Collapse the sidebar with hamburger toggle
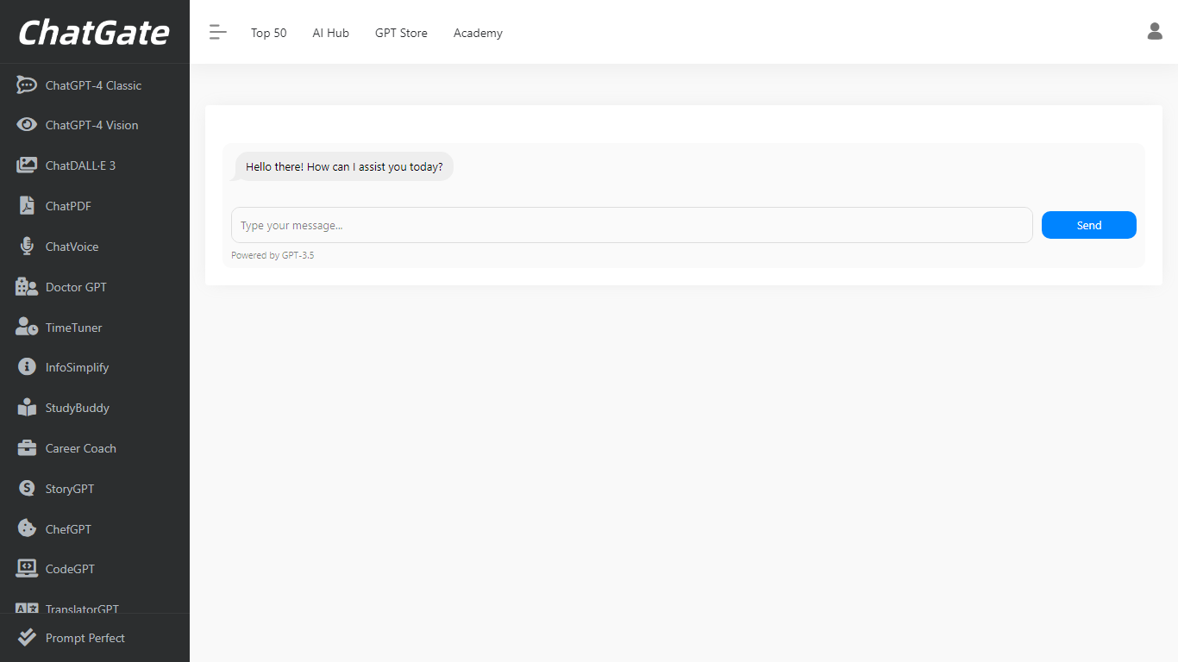Viewport: 1178px width, 662px height. [x=217, y=33]
